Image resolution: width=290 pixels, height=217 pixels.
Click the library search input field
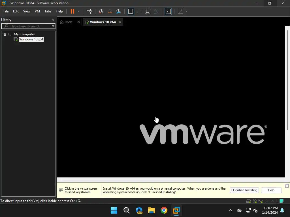click(x=28, y=26)
